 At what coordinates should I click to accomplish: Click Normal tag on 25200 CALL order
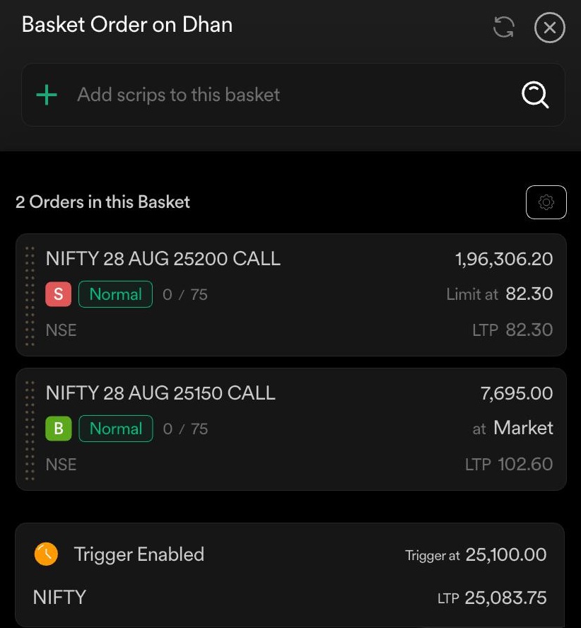click(115, 294)
